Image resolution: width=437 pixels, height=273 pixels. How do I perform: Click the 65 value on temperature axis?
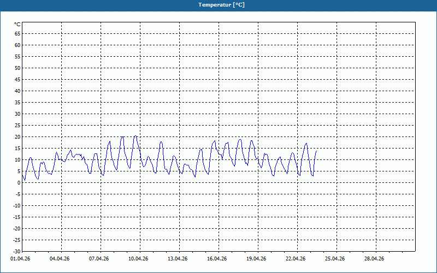click(17, 33)
